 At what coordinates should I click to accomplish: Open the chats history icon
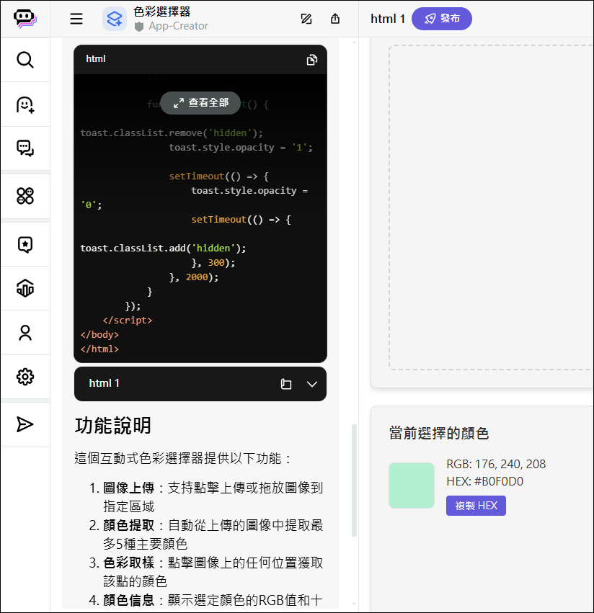tap(25, 148)
